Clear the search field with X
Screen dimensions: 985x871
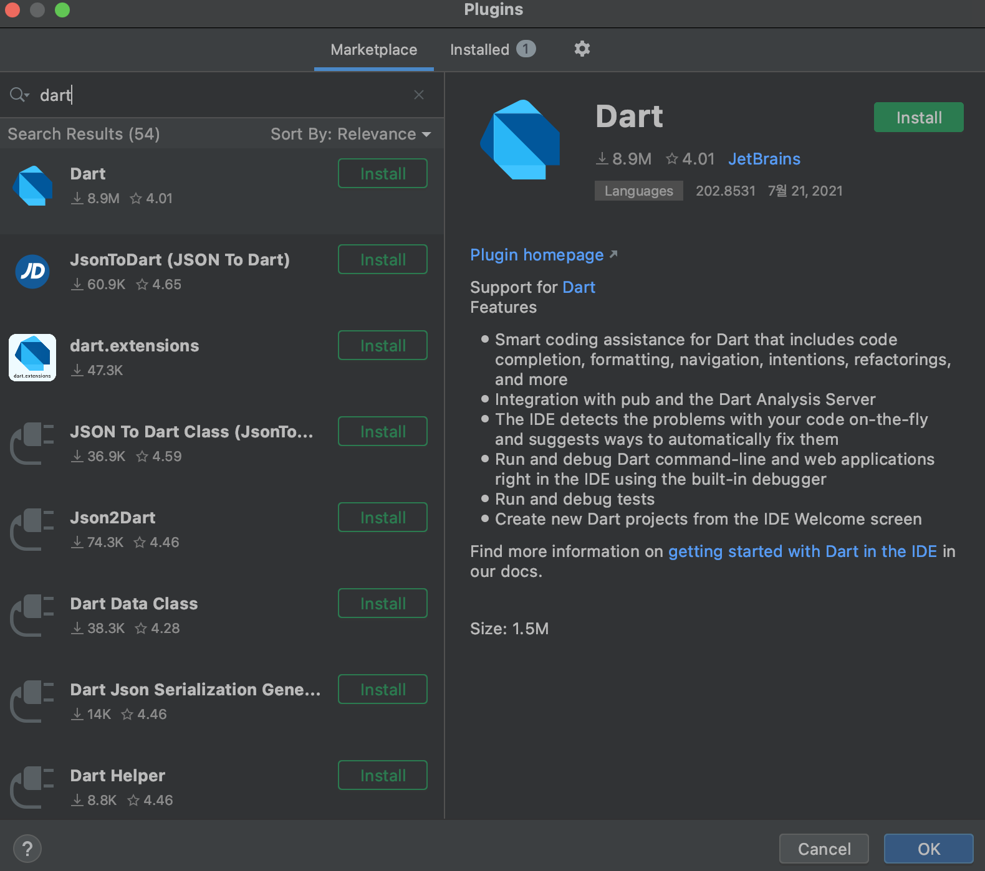coord(419,95)
